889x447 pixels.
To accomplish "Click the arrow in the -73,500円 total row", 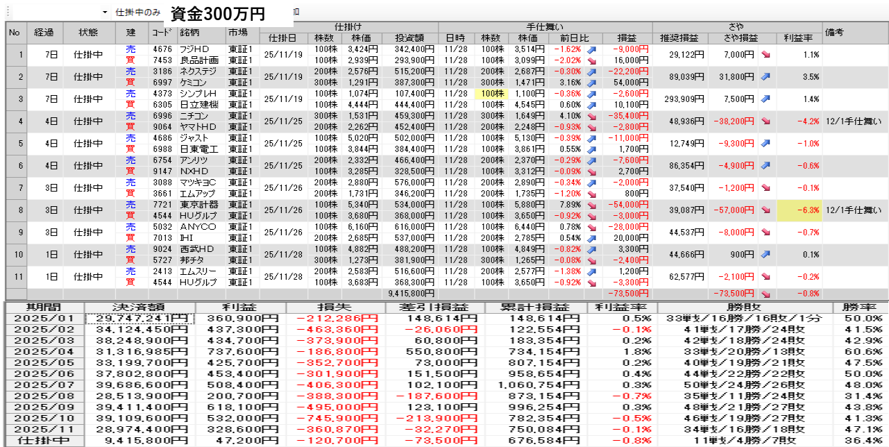I will (765, 294).
